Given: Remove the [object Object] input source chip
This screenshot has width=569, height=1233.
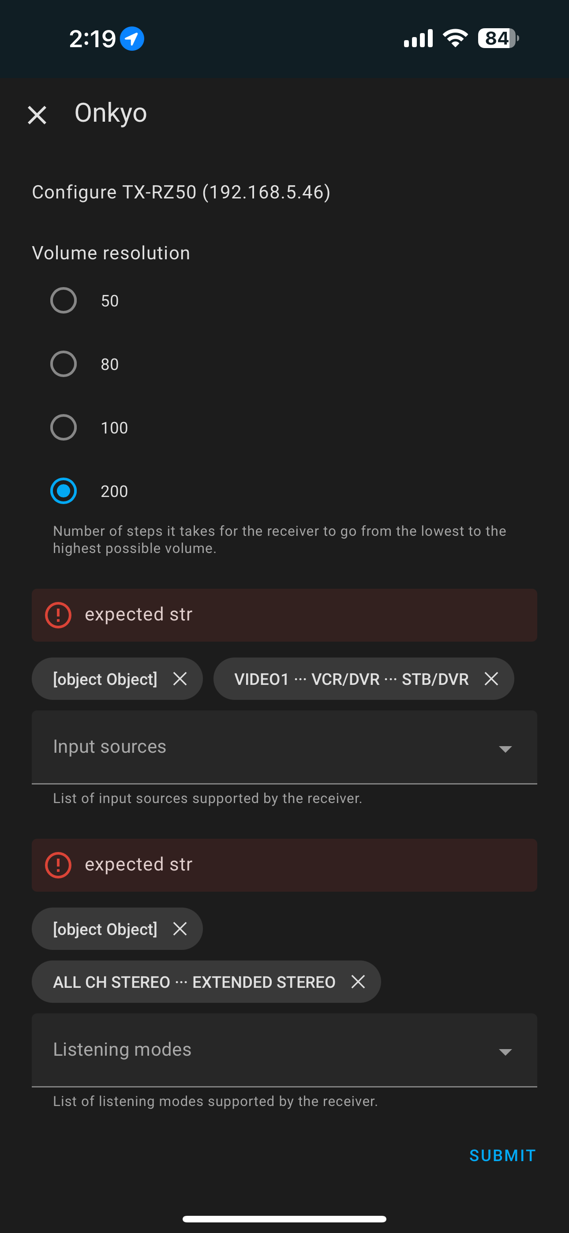Looking at the screenshot, I should coord(180,679).
